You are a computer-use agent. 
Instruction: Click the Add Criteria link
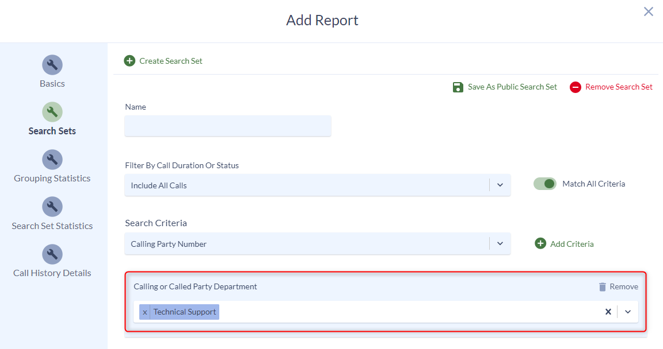click(571, 244)
